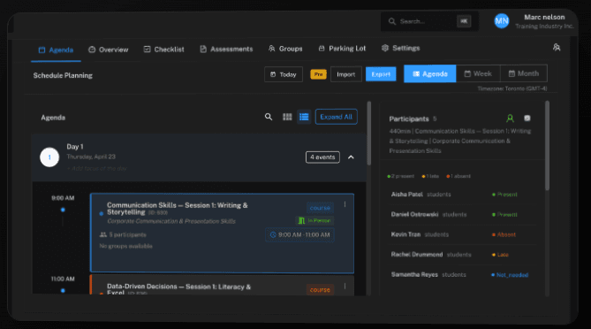The height and width of the screenshot is (329, 591).
Task: Select participant Aisha Patel
Action: click(x=406, y=195)
